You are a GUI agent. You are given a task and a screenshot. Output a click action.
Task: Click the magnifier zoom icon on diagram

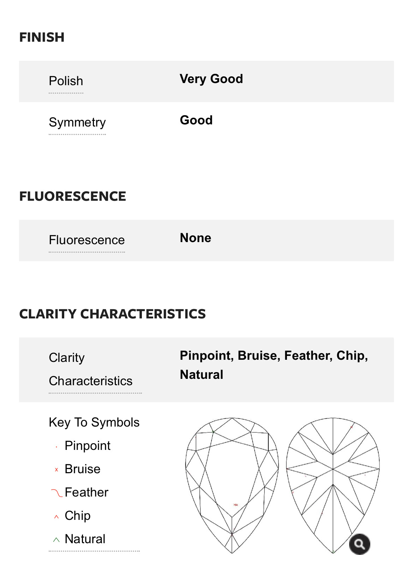tap(359, 544)
